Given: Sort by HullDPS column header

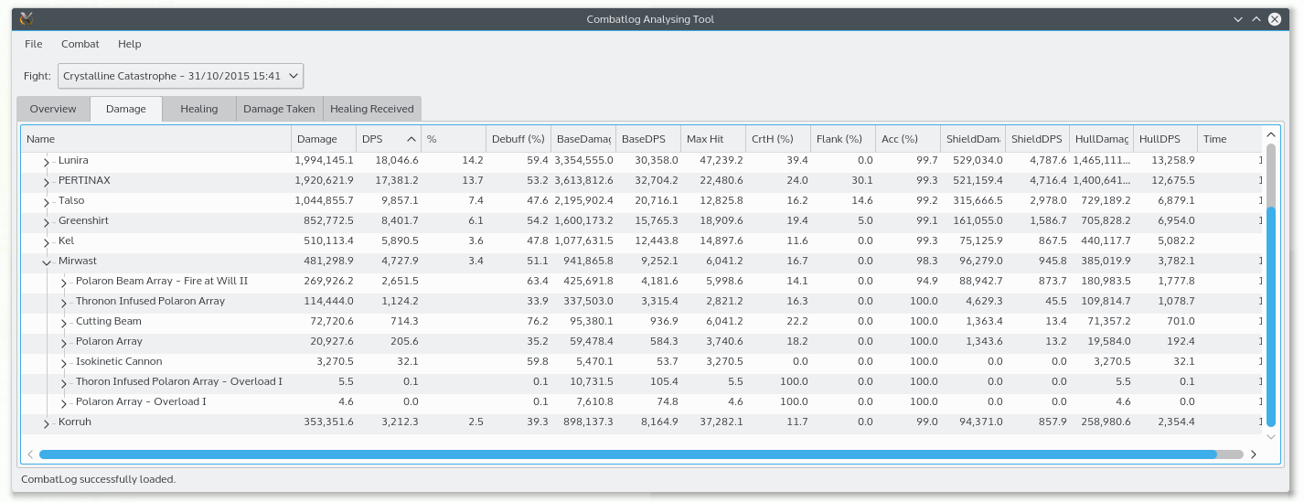Looking at the screenshot, I should pos(1166,139).
